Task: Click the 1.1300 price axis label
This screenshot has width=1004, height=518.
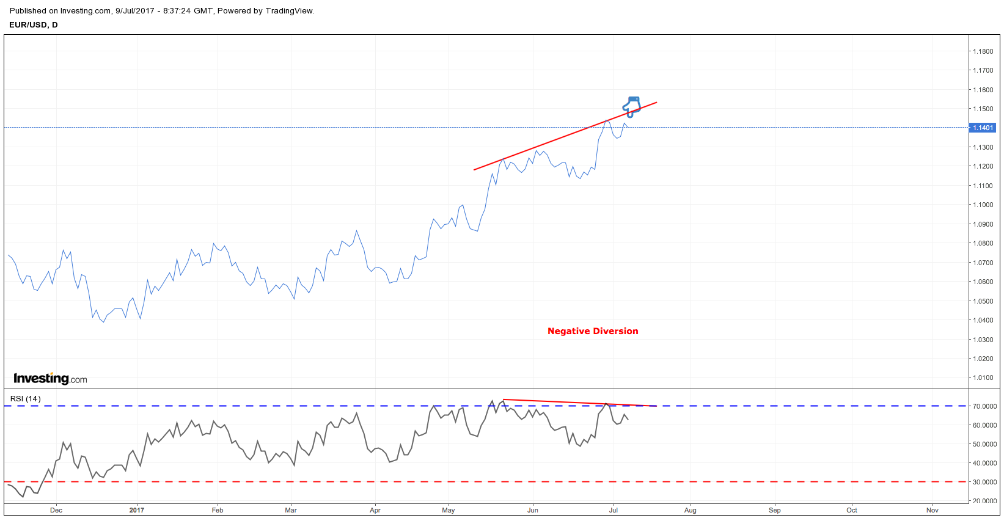Action: (983, 147)
